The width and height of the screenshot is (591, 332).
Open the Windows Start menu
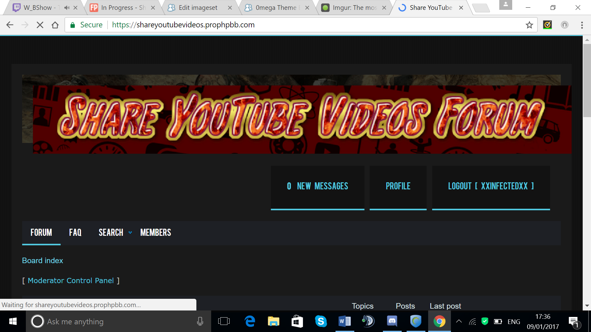pyautogui.click(x=13, y=321)
